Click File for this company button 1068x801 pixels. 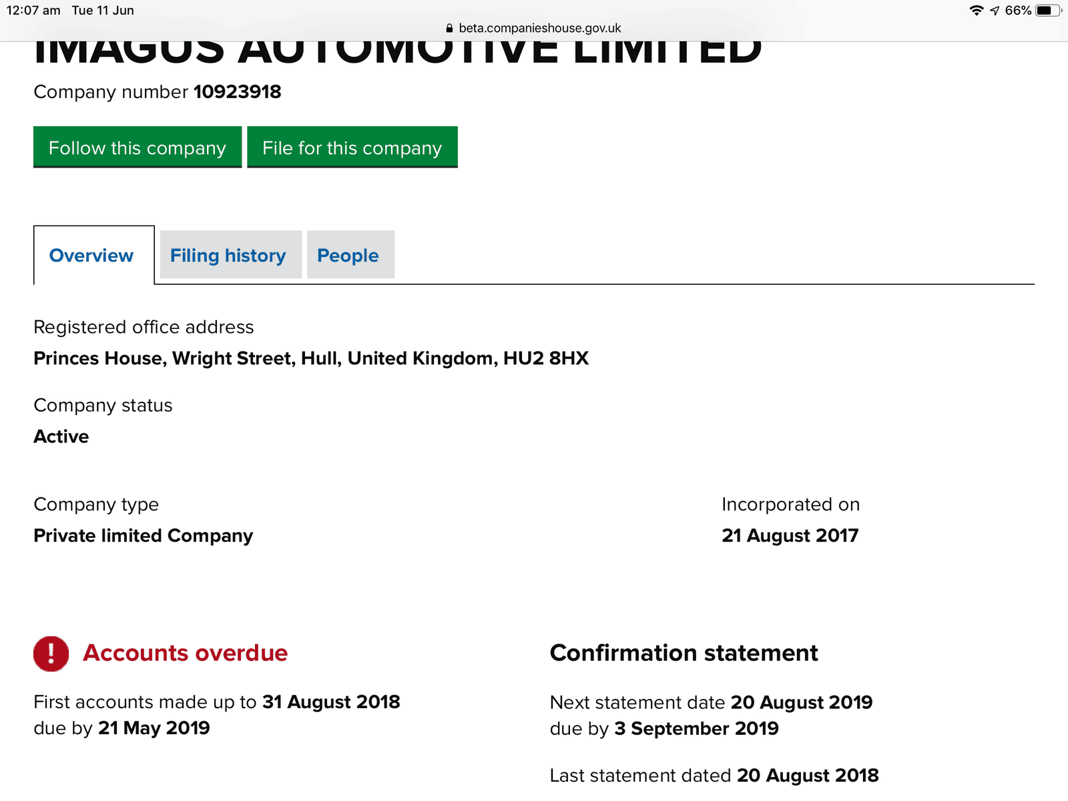tap(352, 147)
